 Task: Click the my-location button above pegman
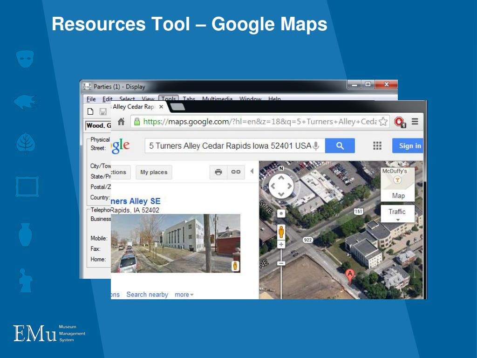tap(281, 213)
